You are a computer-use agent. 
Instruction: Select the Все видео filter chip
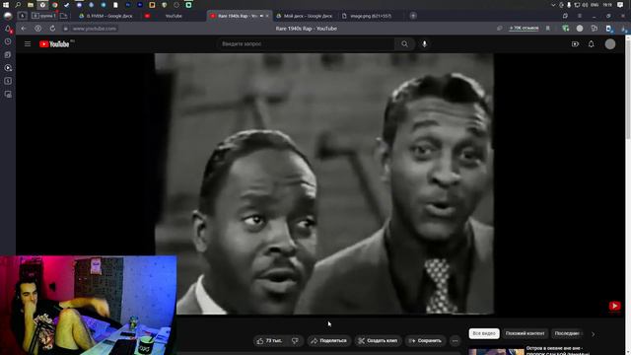tap(484, 333)
